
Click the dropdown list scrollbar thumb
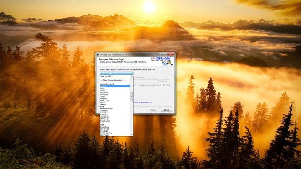132,97
